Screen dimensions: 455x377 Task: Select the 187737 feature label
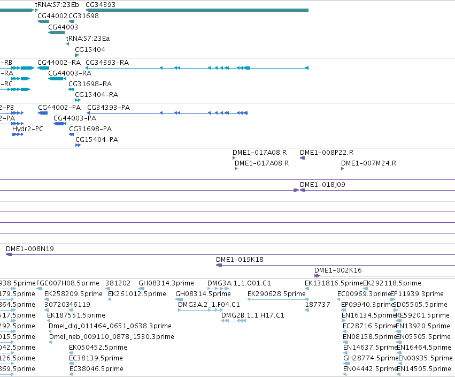[x=318, y=305]
